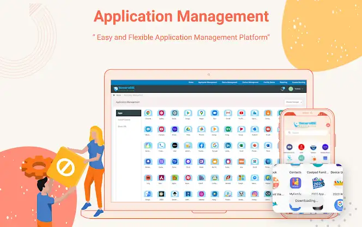
Task: Open the Find My Device navigation tab
Action: [269, 82]
